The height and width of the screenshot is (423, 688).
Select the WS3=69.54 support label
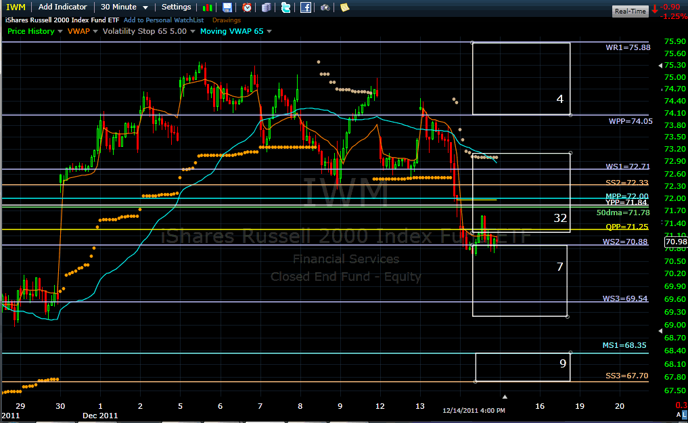tap(625, 299)
